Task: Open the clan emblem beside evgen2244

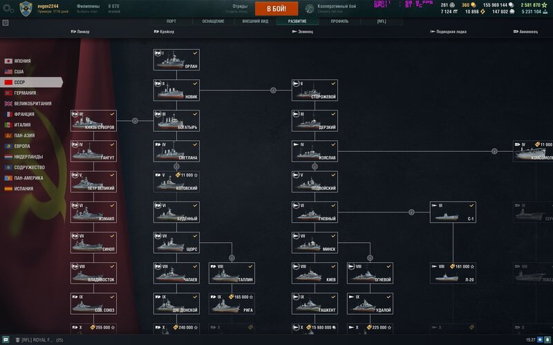Action: coord(26,8)
